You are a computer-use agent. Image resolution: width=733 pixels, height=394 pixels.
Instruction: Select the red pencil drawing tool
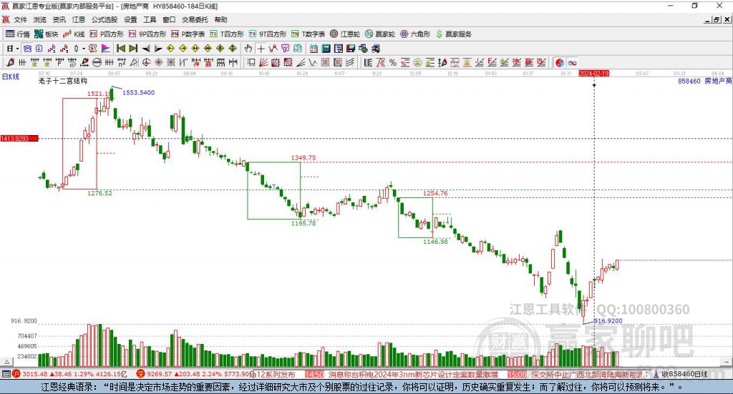tap(10, 62)
